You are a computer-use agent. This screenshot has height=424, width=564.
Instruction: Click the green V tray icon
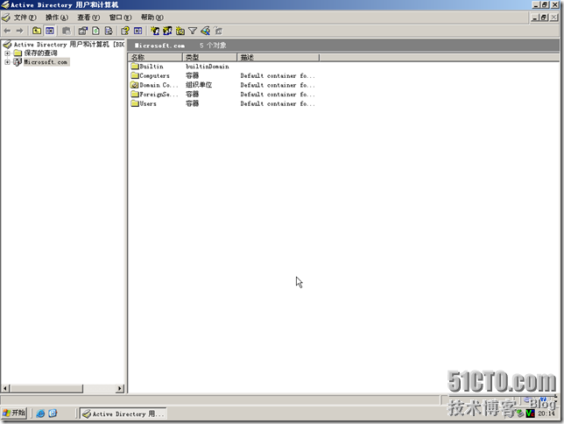(x=531, y=413)
